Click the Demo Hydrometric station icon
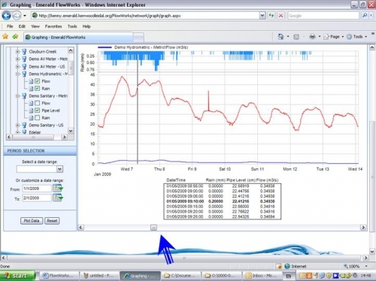 tap(24, 74)
